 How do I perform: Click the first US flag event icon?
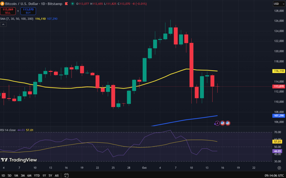(222, 123)
